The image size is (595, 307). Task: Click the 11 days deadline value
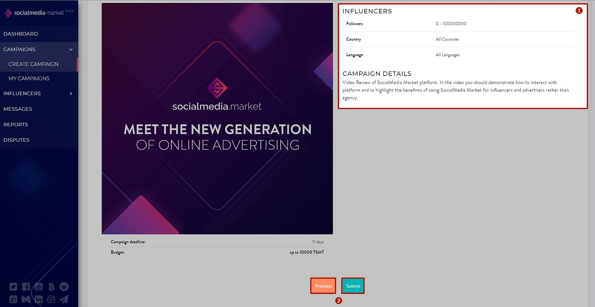pyautogui.click(x=318, y=242)
